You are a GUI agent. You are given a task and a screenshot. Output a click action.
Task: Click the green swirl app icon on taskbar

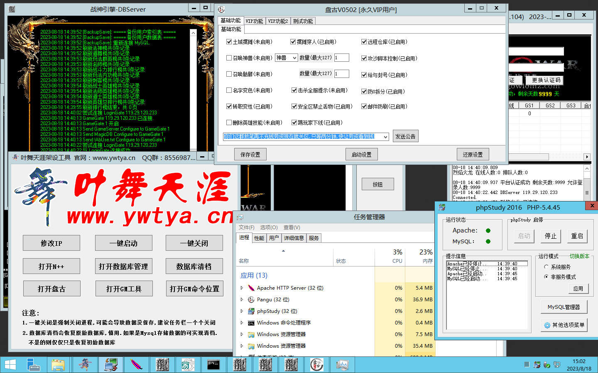pyautogui.click(x=188, y=365)
